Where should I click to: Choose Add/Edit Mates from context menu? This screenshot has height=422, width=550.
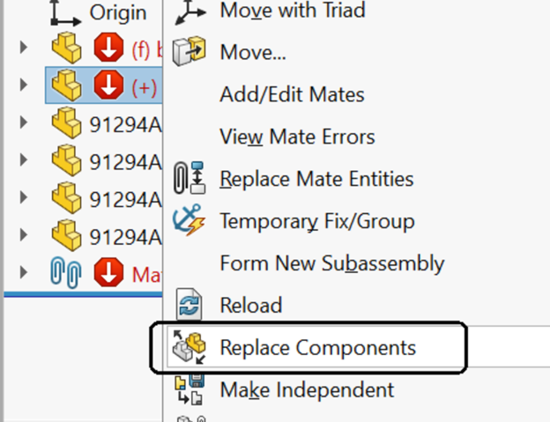[x=292, y=94]
